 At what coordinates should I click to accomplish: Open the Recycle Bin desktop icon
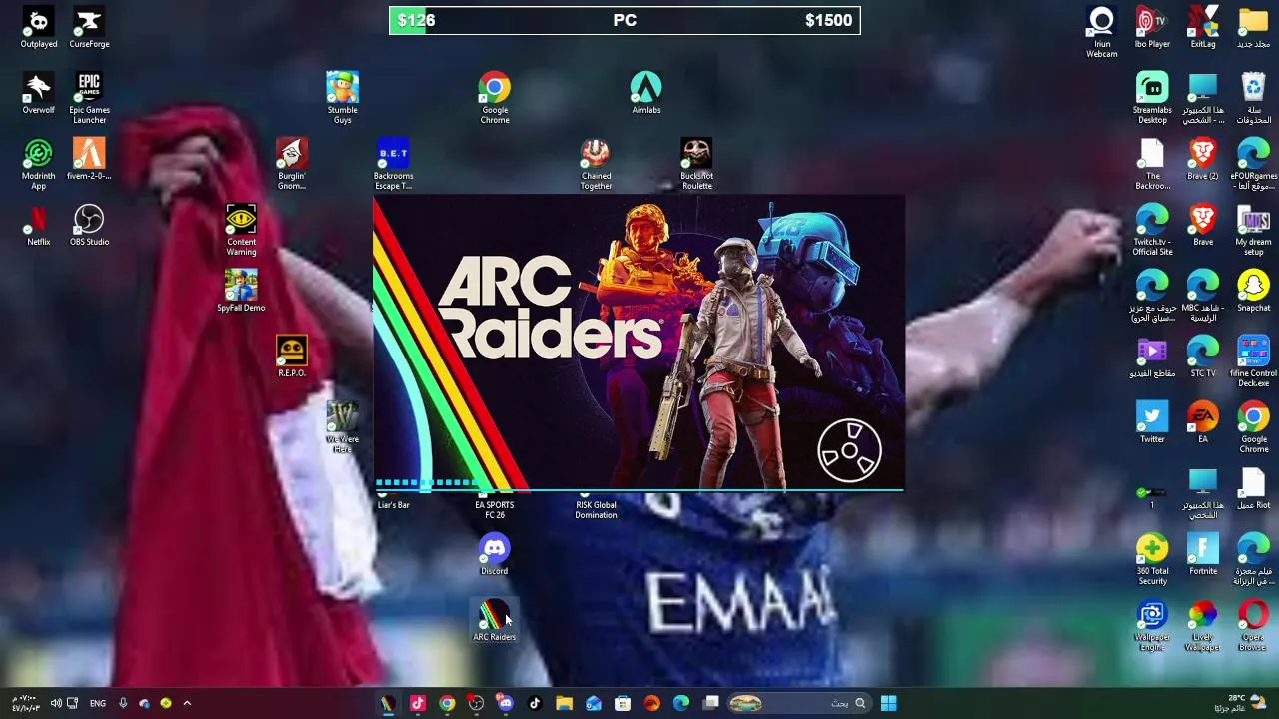(x=1253, y=98)
